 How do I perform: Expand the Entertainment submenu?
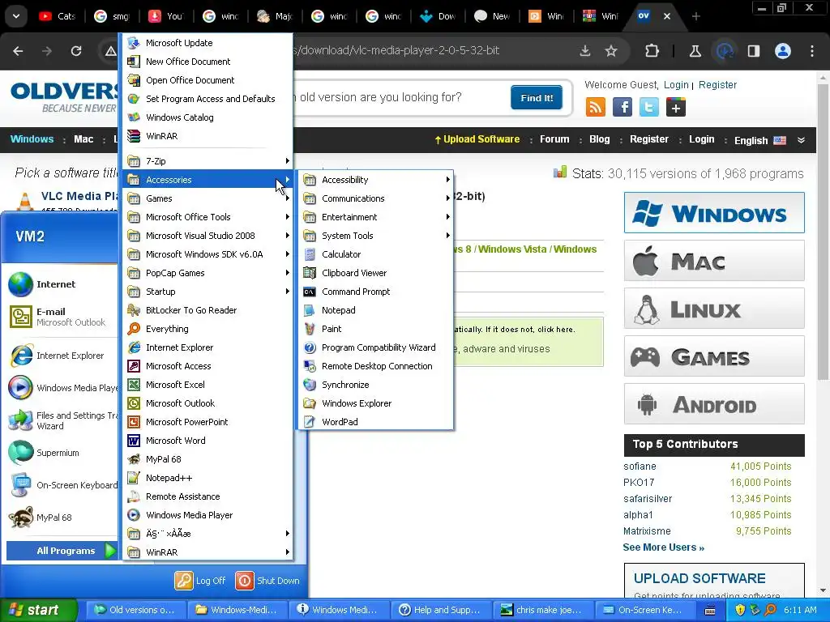point(375,217)
